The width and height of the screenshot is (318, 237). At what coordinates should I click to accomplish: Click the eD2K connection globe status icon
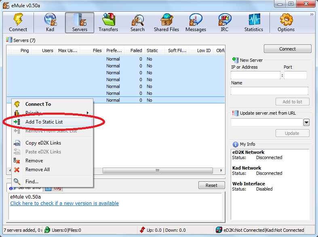click(219, 230)
